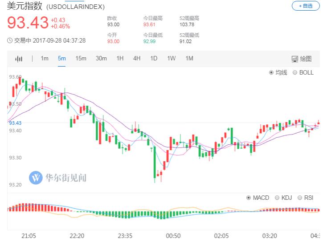The height and width of the screenshot is (242, 327).
Task: Click the 昨收 93.00 value
Action: [x=113, y=24]
